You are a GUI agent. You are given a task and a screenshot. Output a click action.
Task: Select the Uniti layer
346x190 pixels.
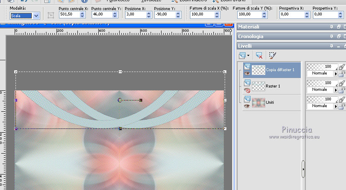270,103
